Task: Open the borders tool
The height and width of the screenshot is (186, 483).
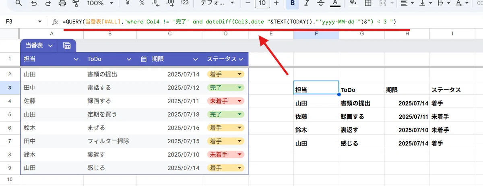Action: click(x=367, y=3)
